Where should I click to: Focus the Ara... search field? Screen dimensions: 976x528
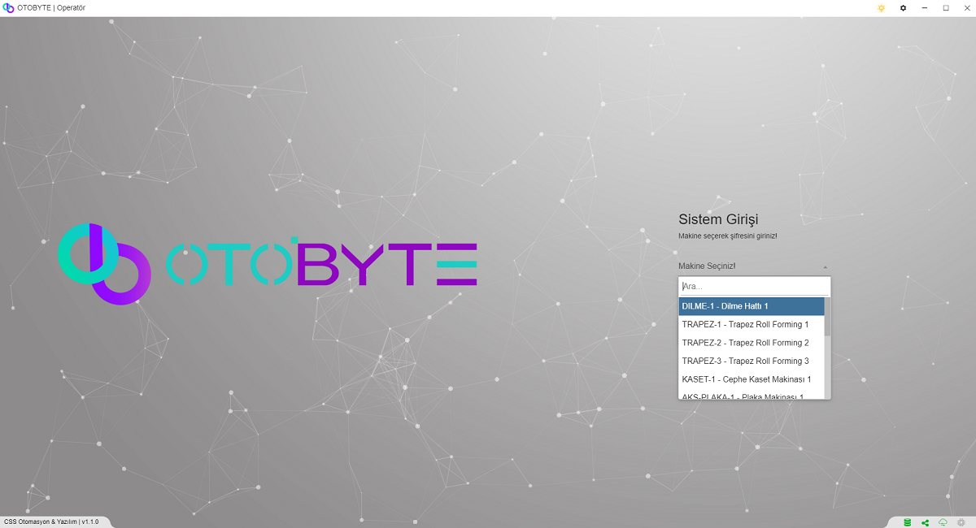(x=753, y=287)
